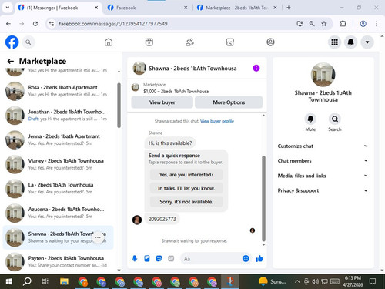Image resolution: width=385 pixels, height=289 pixels.
Task: Open the Reels video icon in top navigation
Action: 149,42
